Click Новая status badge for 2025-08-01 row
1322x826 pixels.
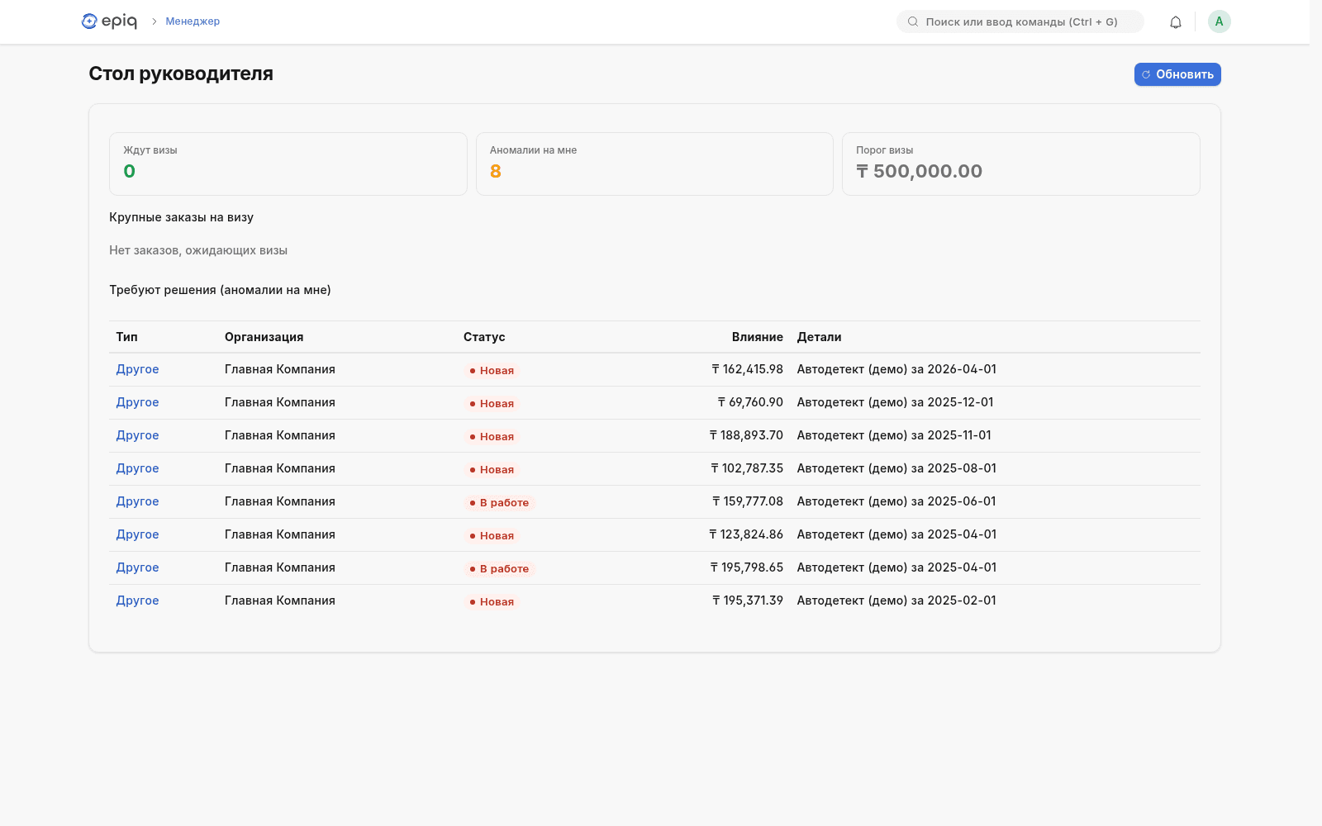(x=492, y=469)
